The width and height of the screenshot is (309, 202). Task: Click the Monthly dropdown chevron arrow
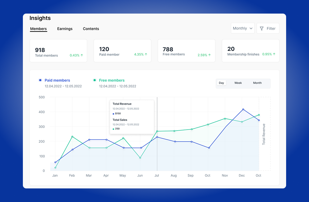click(x=251, y=28)
